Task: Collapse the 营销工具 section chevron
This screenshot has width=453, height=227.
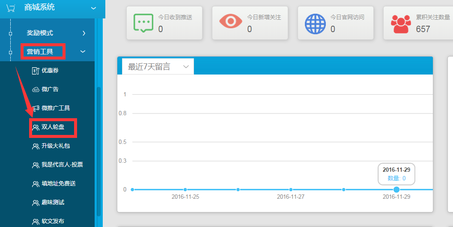Action: [83, 52]
